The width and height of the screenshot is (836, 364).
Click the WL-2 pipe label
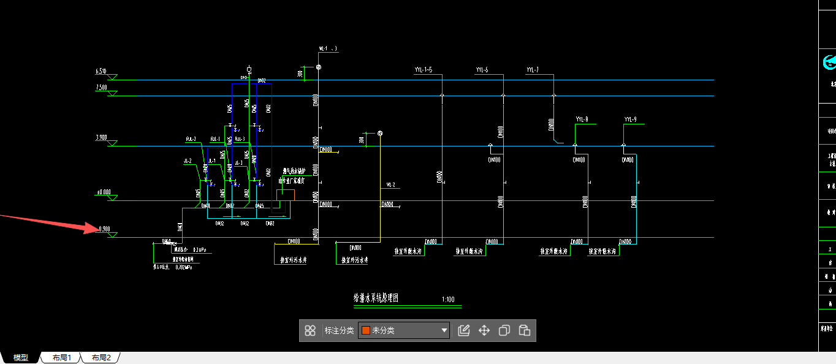click(x=390, y=184)
